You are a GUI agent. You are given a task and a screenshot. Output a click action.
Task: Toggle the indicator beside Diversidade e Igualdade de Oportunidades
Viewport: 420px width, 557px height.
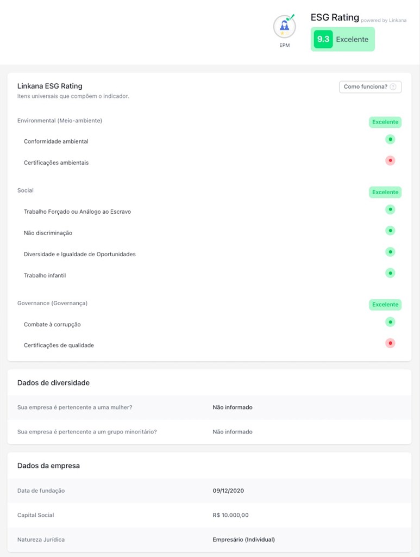[390, 251]
